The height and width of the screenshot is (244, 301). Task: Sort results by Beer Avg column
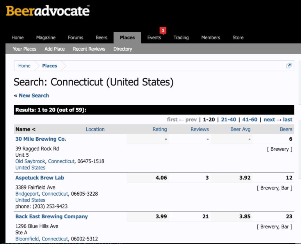tap(240, 129)
